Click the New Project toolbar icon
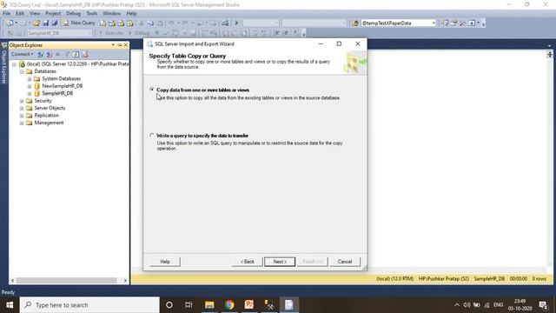The height and width of the screenshot is (313, 556). 10,23
